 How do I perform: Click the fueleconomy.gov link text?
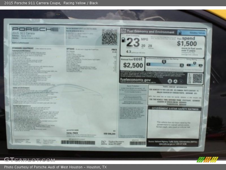pyautogui.click(x=135, y=80)
